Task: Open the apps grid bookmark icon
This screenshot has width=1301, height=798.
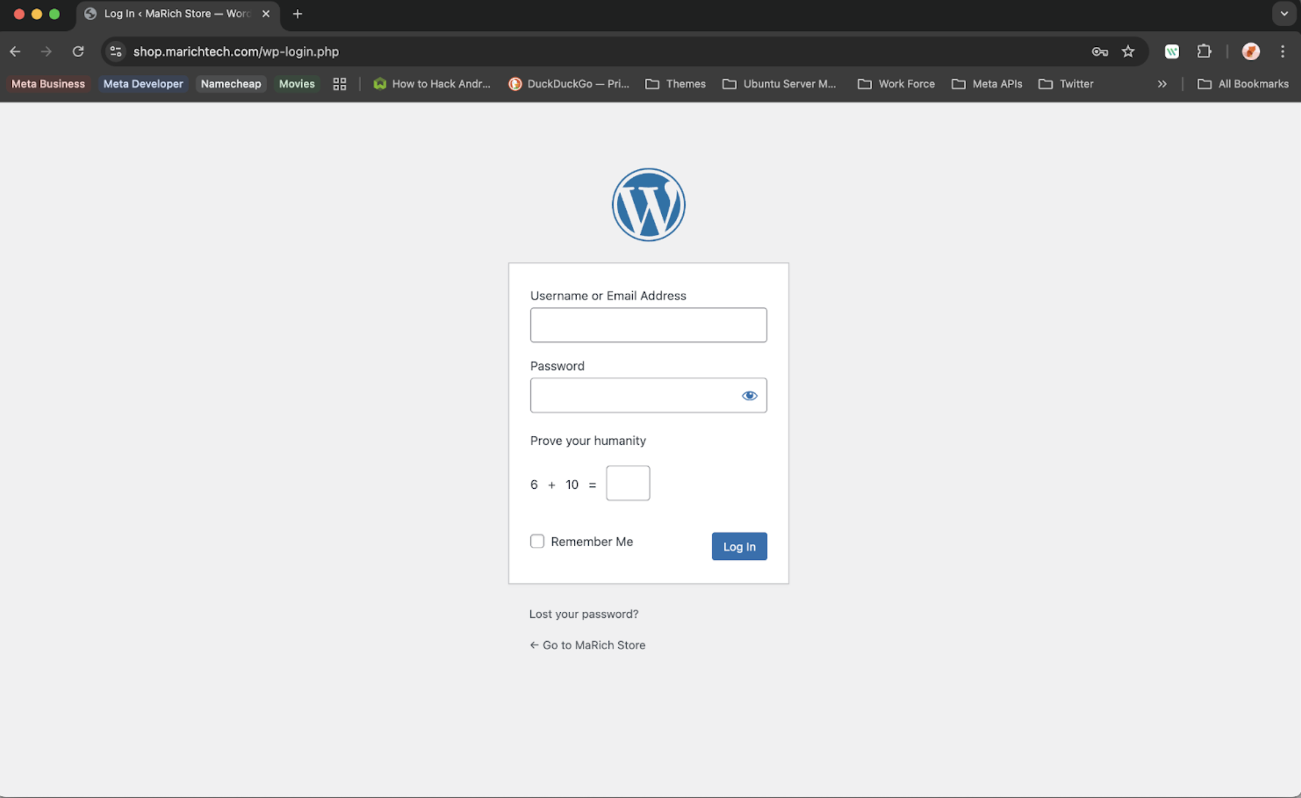Action: coord(339,84)
